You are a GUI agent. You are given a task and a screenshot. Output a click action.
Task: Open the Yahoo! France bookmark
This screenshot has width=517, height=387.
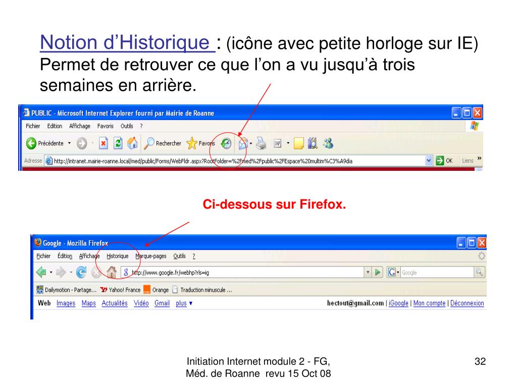120,290
